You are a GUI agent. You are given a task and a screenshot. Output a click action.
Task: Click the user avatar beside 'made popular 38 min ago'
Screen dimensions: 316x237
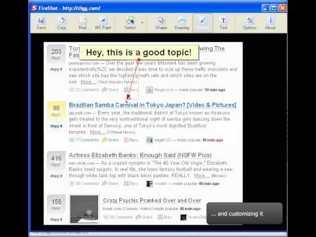[x=149, y=90]
